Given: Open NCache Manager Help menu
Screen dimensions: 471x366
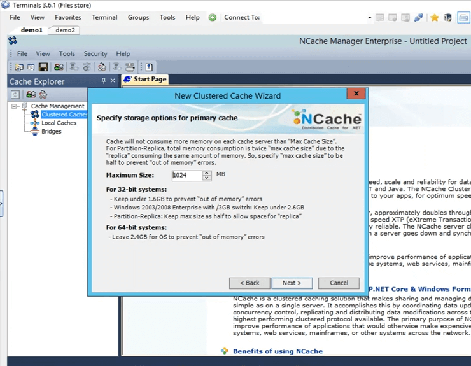Looking at the screenshot, I should click(123, 54).
